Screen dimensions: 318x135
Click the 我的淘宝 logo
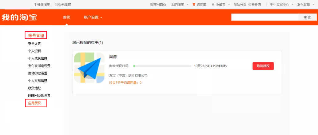pyautogui.click(x=19, y=17)
